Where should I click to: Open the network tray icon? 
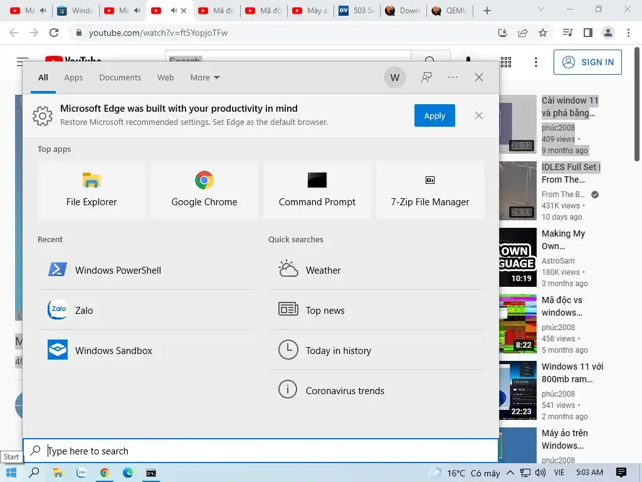[x=525, y=473]
